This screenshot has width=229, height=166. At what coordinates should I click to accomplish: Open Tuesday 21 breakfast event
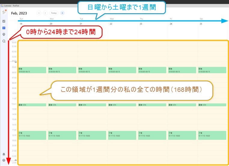pyautogui.click(x=92, y=70)
